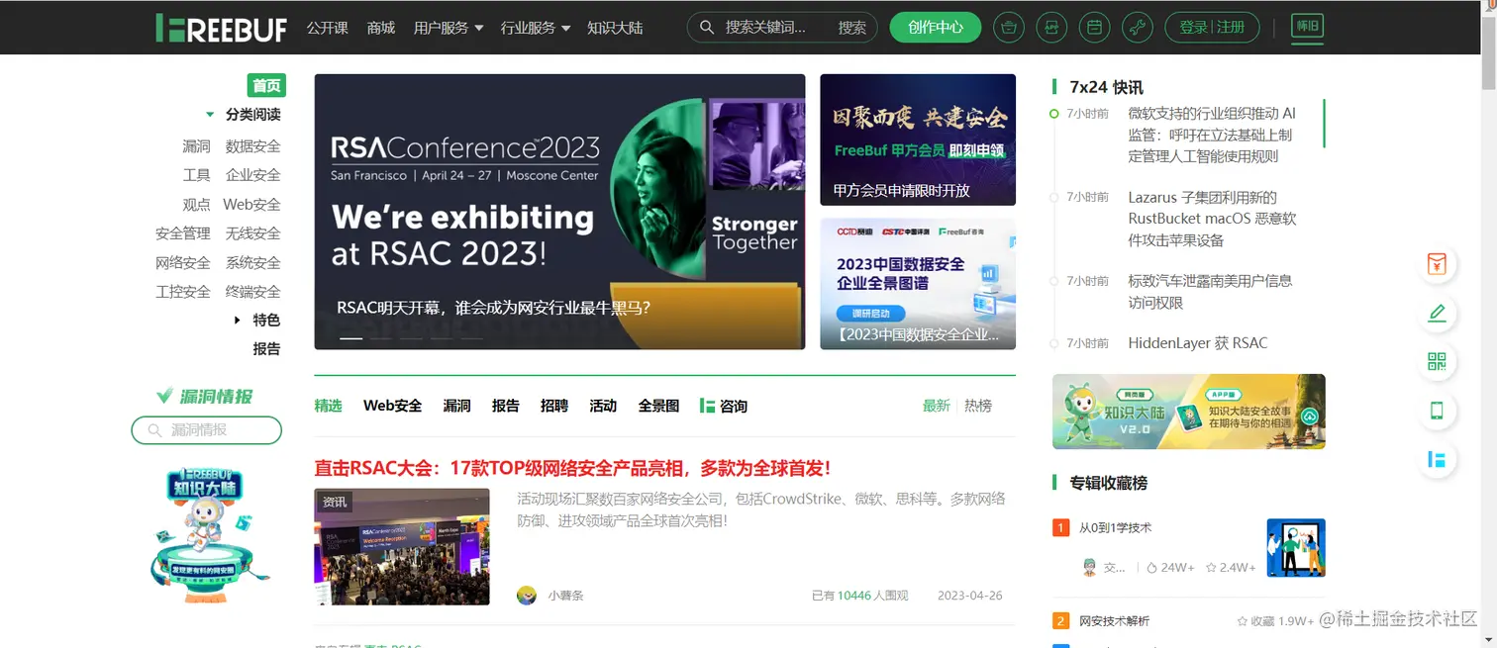Open the 无线安全 category
Image resolution: width=1497 pixels, height=648 pixels.
[252, 233]
